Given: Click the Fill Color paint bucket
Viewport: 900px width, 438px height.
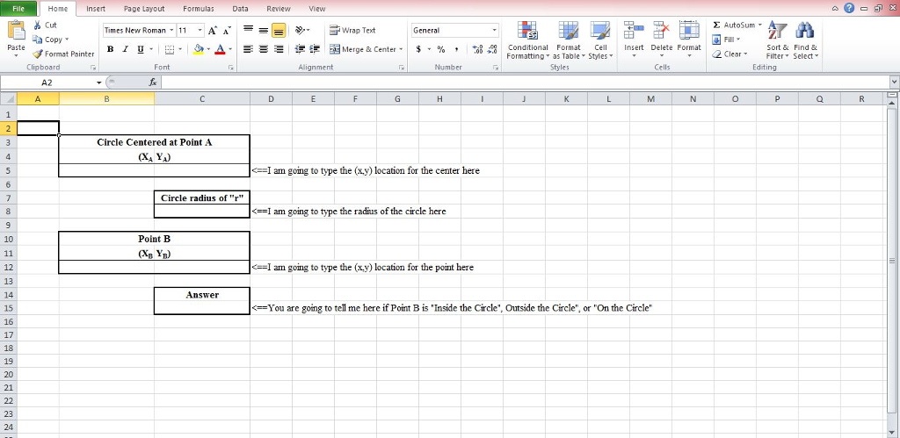Looking at the screenshot, I should pos(199,50).
